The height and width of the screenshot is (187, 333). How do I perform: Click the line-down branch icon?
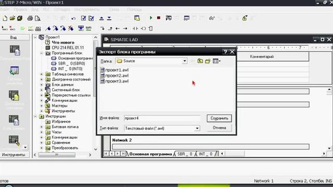pos(103,29)
